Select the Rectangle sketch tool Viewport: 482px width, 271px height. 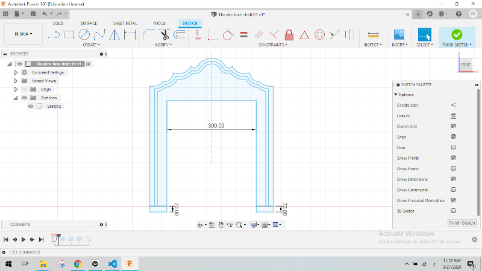pyautogui.click(x=69, y=35)
